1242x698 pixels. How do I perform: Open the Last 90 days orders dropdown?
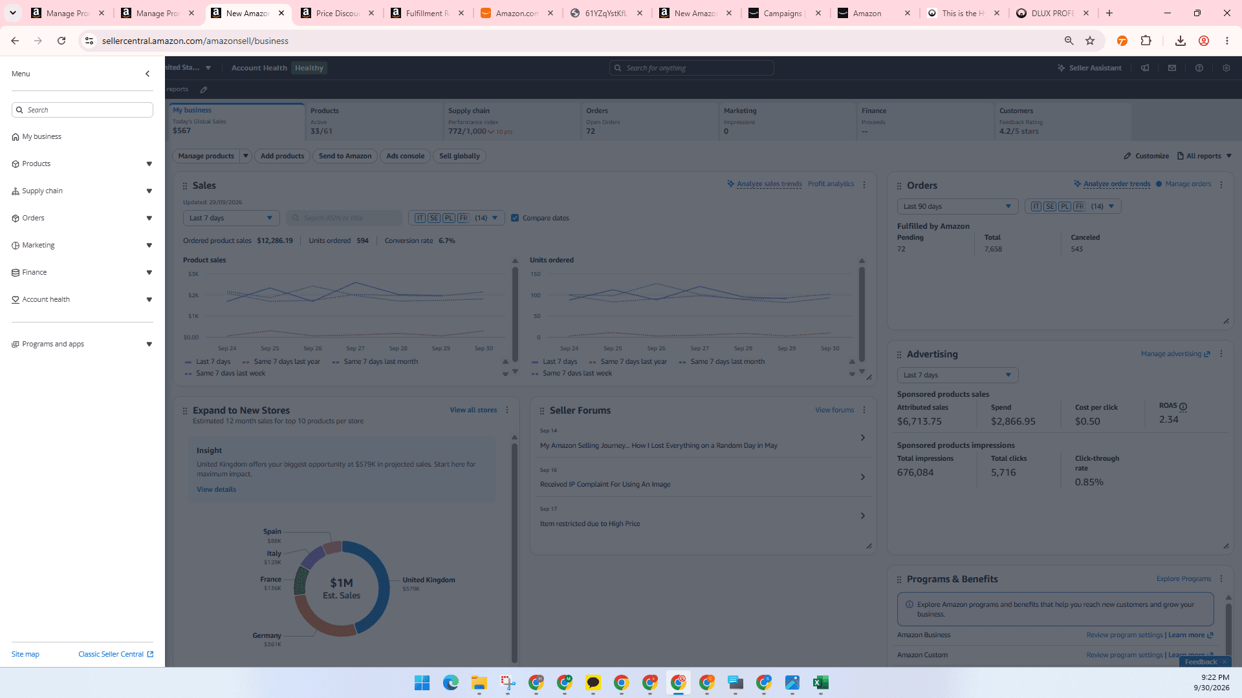pyautogui.click(x=957, y=206)
